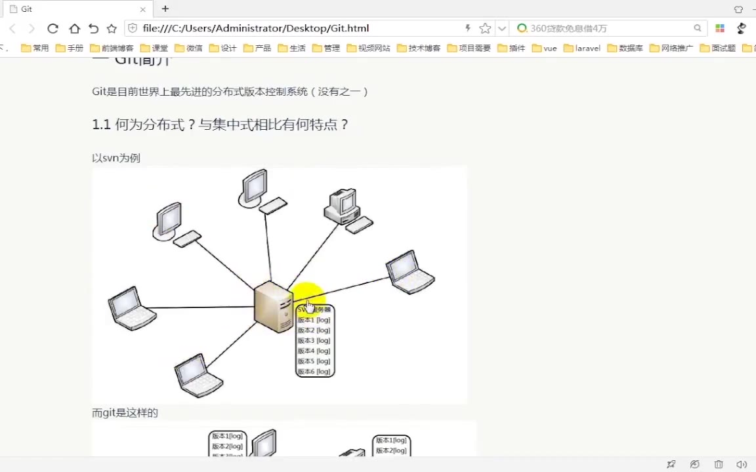This screenshot has height=472, width=756.
Task: Click the shield security icon in address bar
Action: [133, 28]
